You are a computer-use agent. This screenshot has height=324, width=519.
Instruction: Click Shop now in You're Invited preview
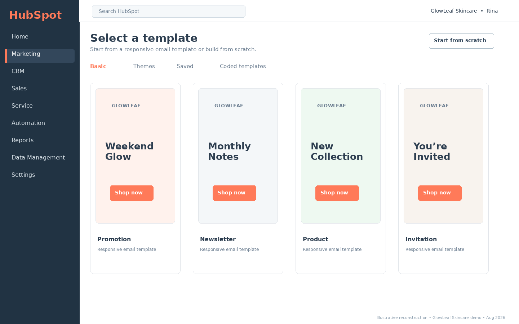tap(440, 193)
